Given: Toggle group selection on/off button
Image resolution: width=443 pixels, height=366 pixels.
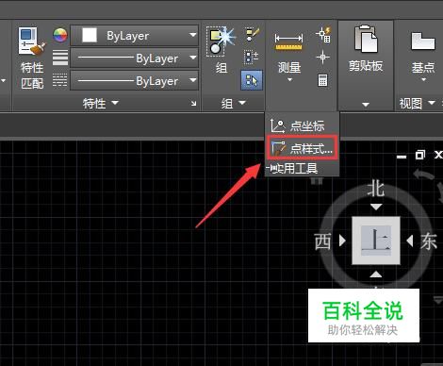Looking at the screenshot, I should point(252,80).
